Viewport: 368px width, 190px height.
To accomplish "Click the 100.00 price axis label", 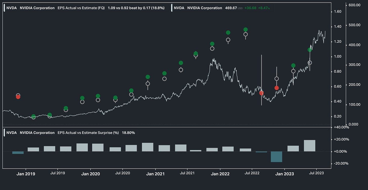I will (355, 105).
